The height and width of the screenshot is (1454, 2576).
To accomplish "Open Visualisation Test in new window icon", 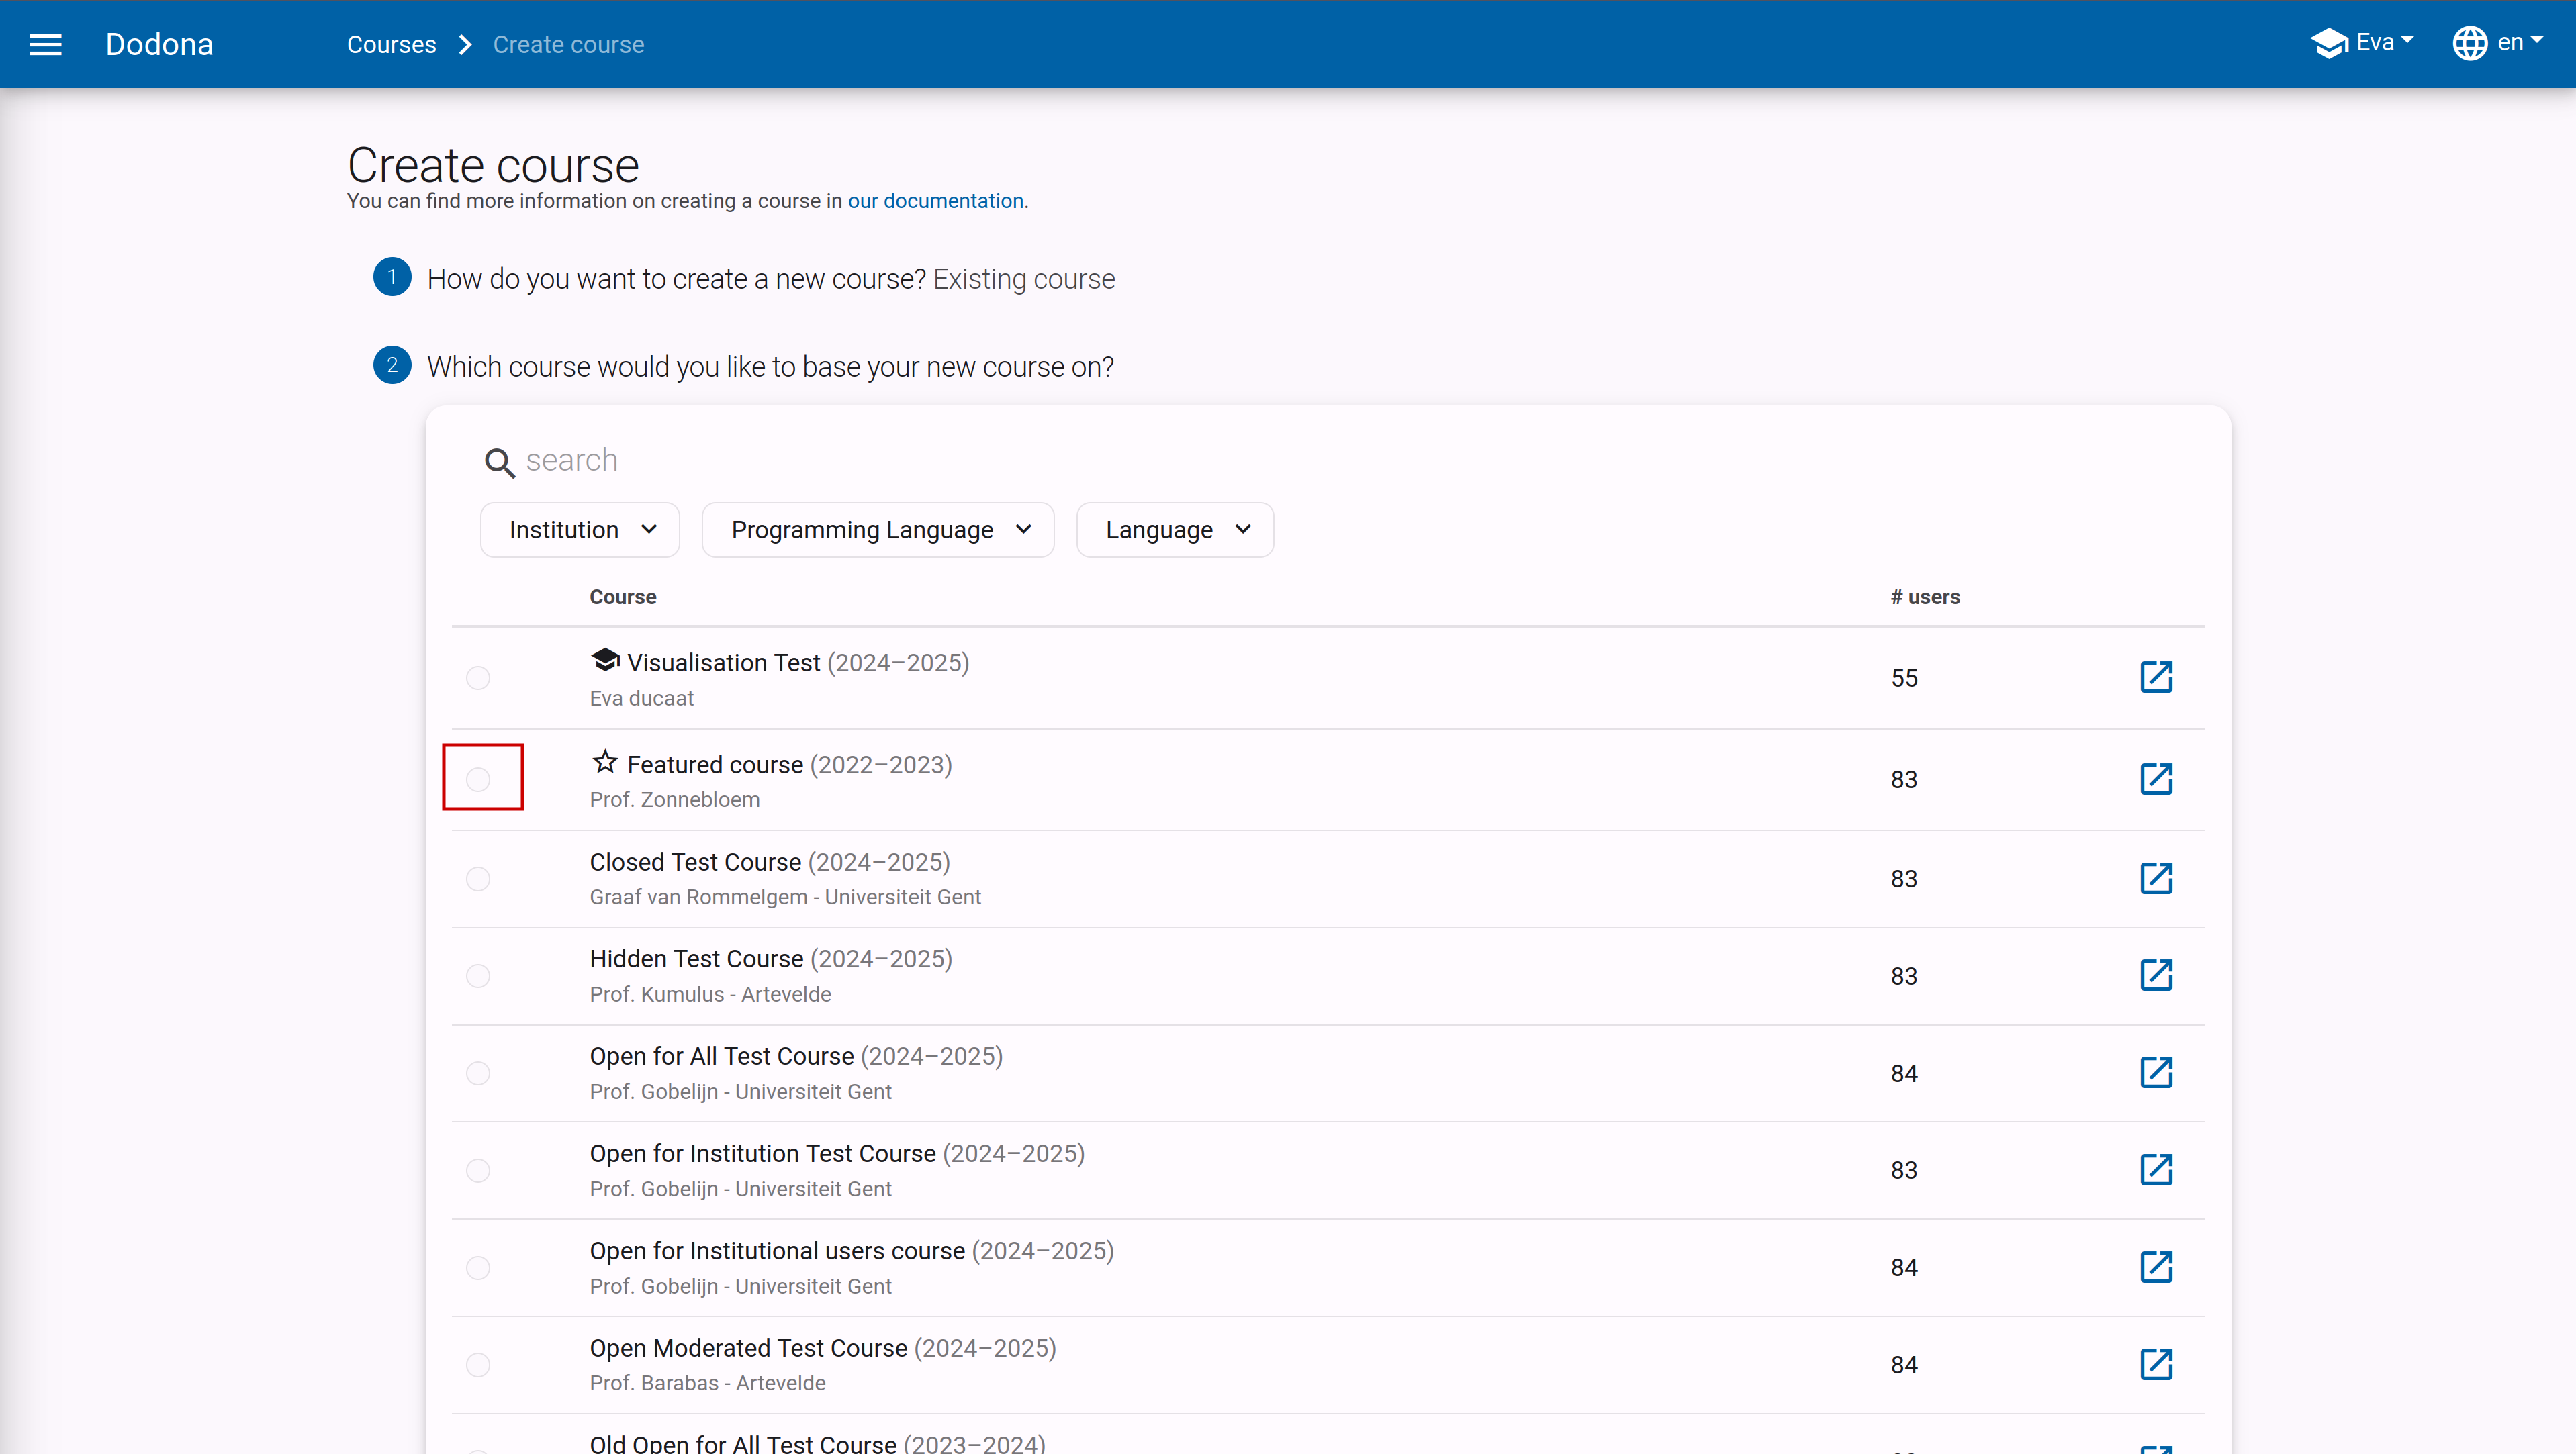I will [2156, 677].
